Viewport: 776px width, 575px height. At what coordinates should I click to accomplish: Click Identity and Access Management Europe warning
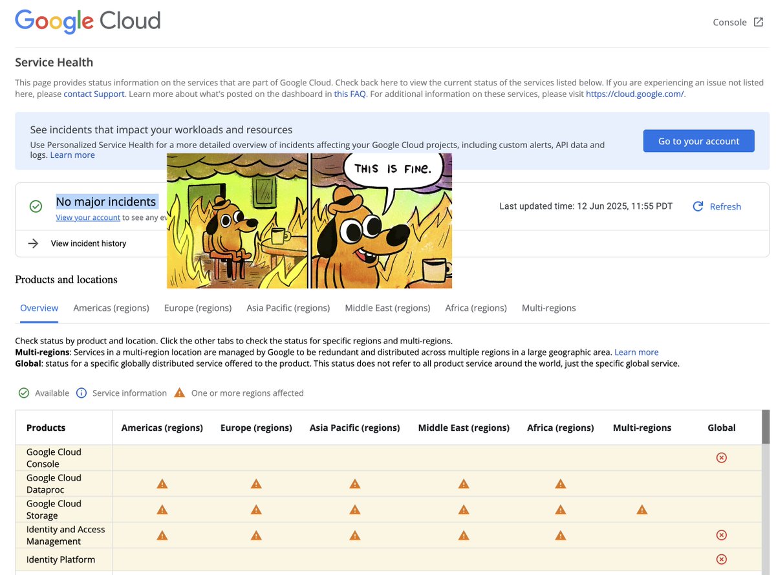pos(256,535)
